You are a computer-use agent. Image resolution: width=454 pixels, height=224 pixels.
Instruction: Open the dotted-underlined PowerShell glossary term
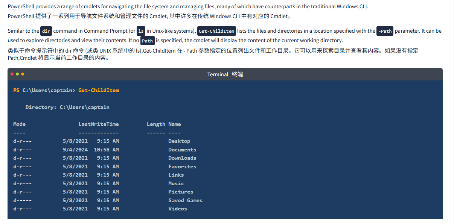click(21, 6)
